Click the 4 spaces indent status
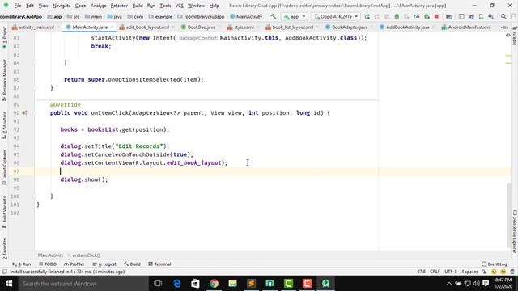 click(469, 272)
